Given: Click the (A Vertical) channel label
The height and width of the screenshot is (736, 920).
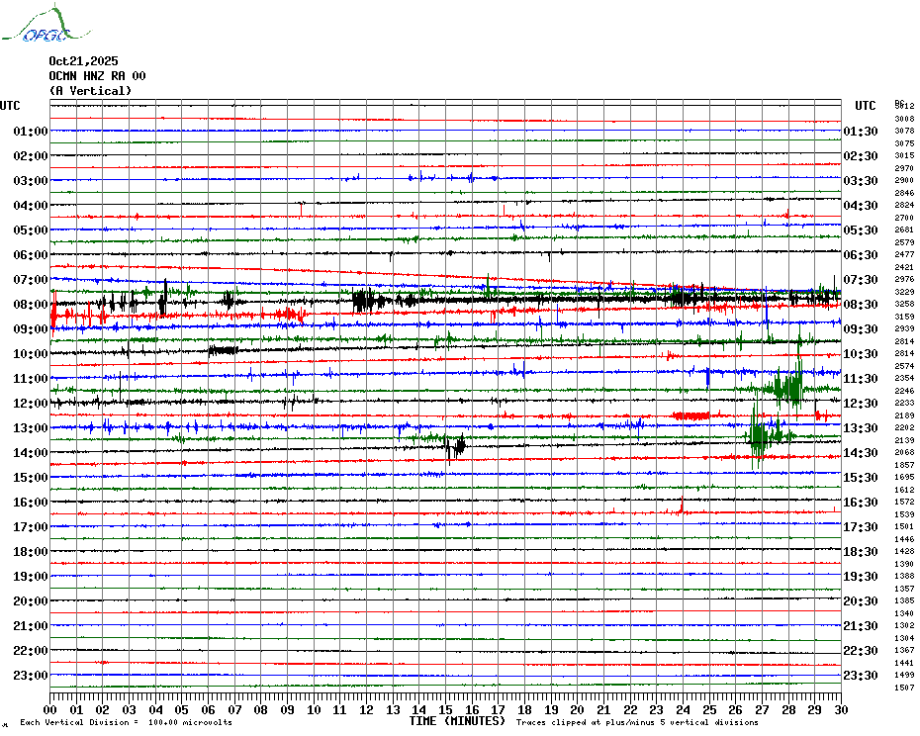Looking at the screenshot, I should [x=89, y=91].
